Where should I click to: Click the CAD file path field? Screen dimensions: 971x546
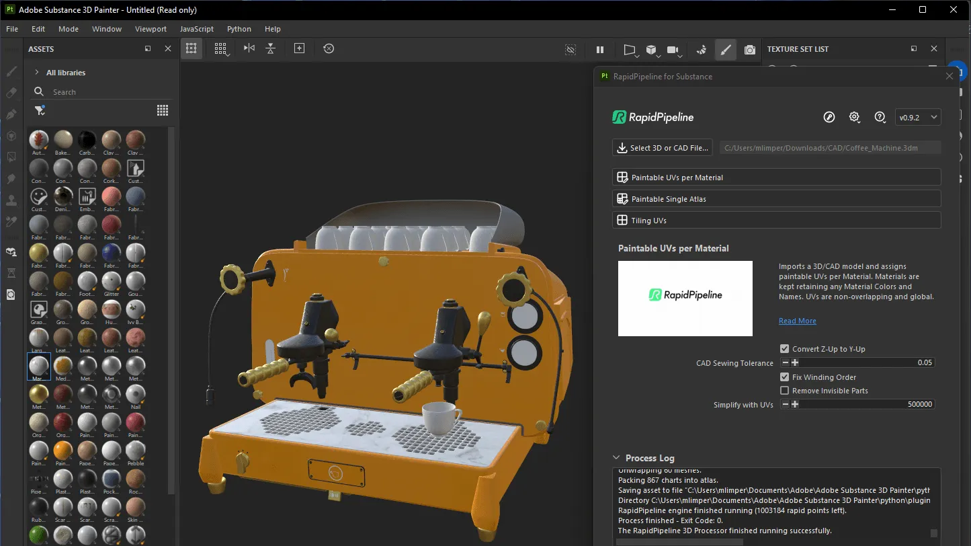pos(830,148)
